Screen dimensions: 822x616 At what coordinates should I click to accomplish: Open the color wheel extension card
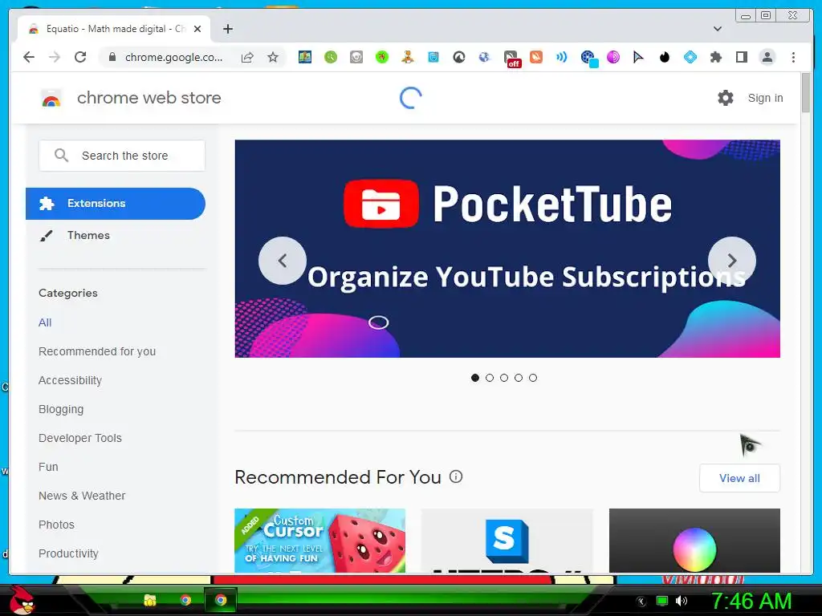[694, 541]
